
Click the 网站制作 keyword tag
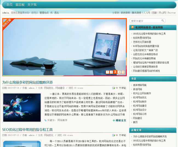(62, 120)
